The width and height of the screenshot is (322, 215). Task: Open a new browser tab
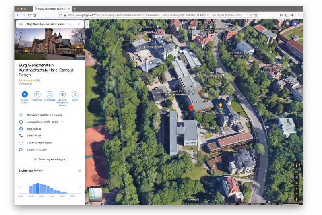click(x=74, y=8)
